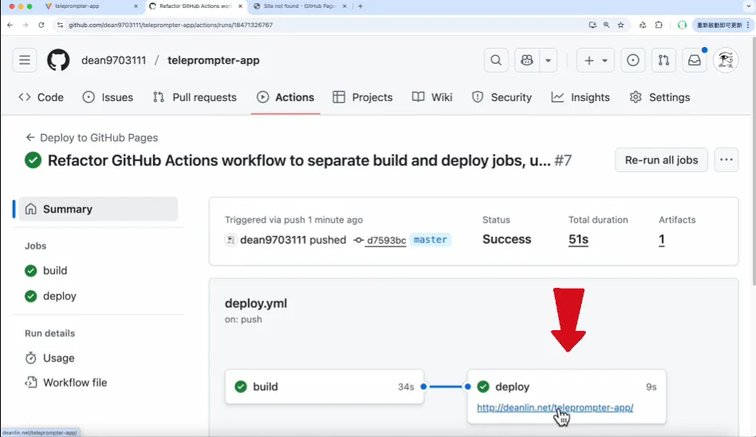Click the page vertical scrollbar
Viewport: 756px width, 437px height.
[754, 162]
